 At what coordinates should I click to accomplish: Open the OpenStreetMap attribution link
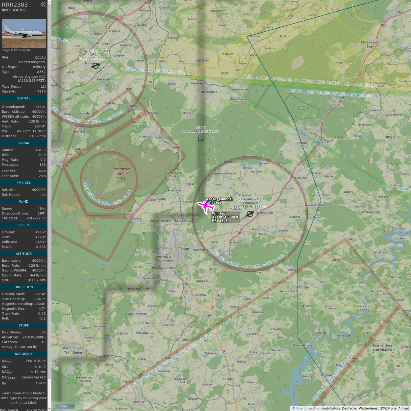[308, 408]
